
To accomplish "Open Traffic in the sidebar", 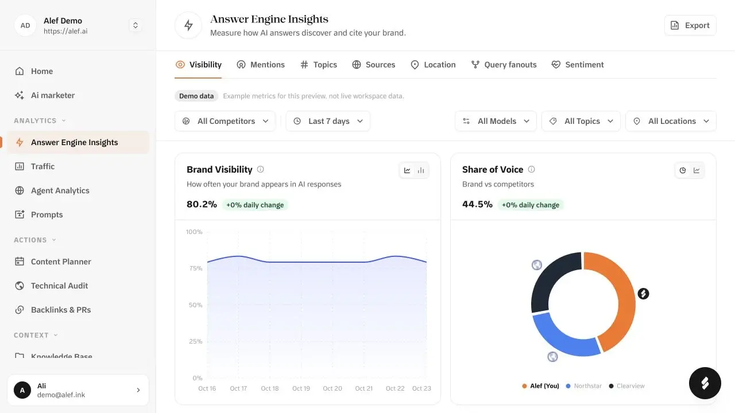I will tap(78, 166).
